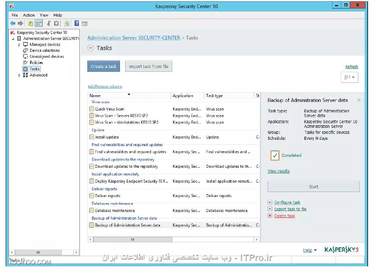
Task: Select Backup of Administration Server data row
Action: [174, 225]
